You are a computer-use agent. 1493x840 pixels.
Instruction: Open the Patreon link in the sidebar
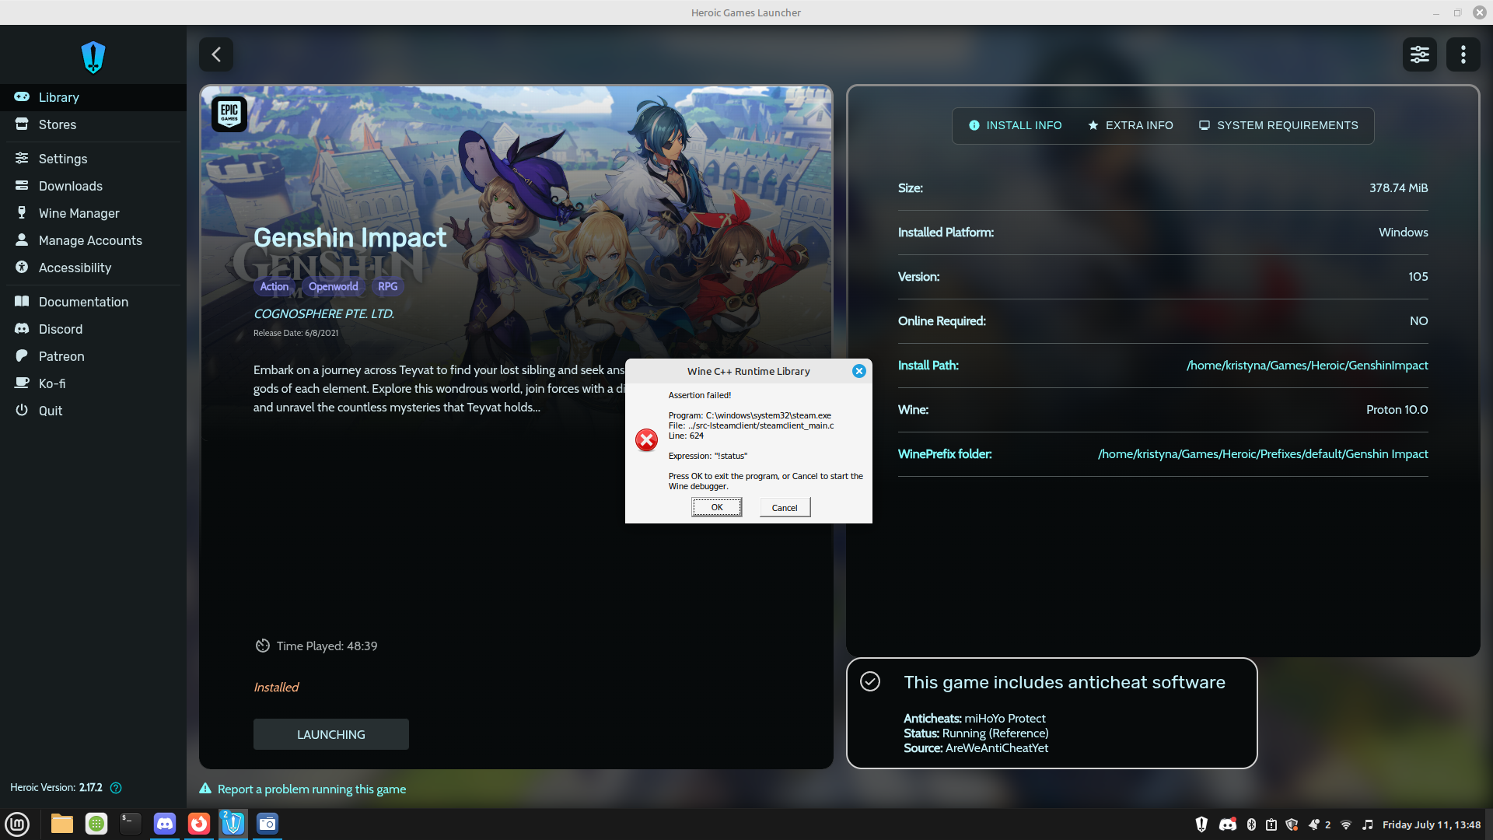(93, 356)
